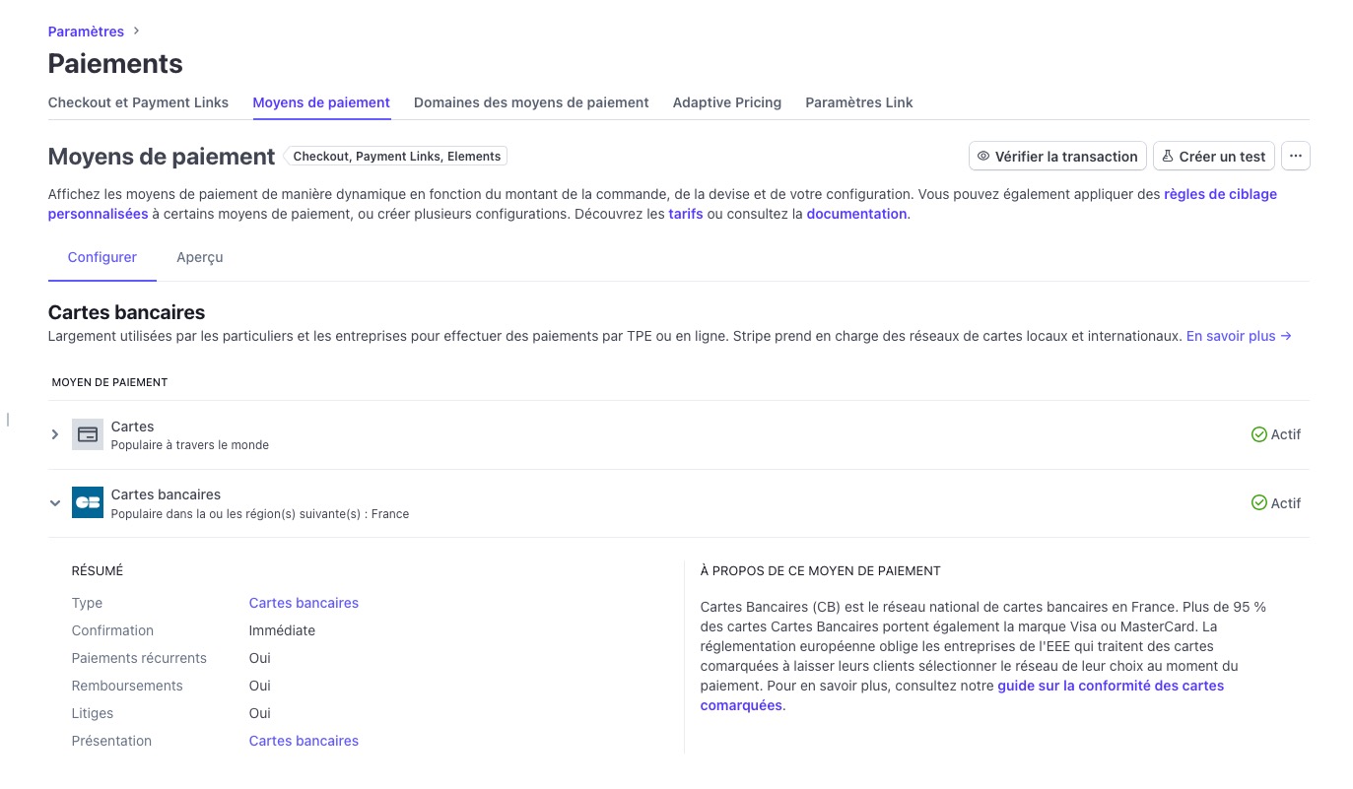
Task: Click the Cartes row title text
Action: tap(133, 427)
